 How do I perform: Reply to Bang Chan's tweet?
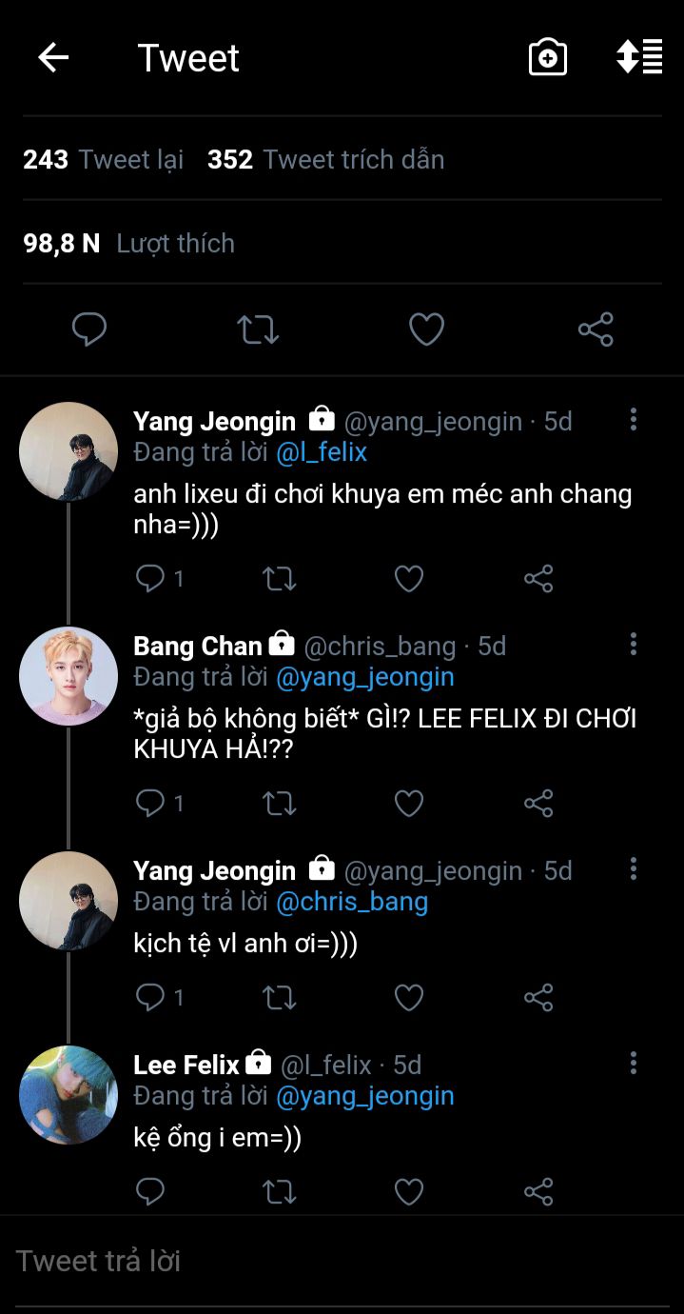[150, 803]
